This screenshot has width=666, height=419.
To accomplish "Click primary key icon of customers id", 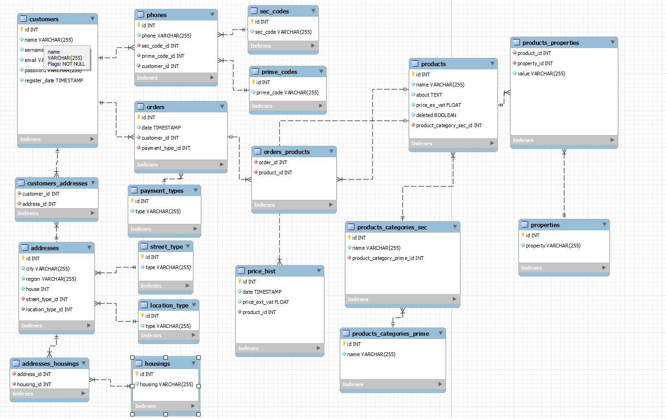I will point(21,29).
